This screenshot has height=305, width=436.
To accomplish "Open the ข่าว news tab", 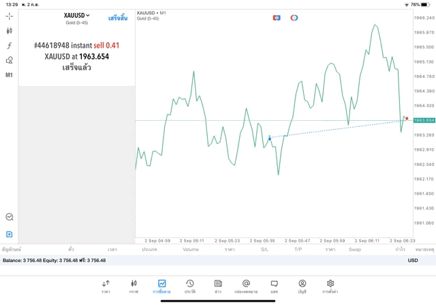I will (217, 285).
